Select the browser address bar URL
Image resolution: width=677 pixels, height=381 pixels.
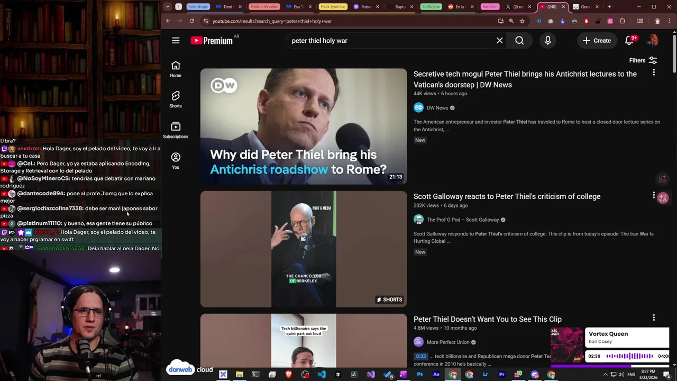click(x=272, y=21)
